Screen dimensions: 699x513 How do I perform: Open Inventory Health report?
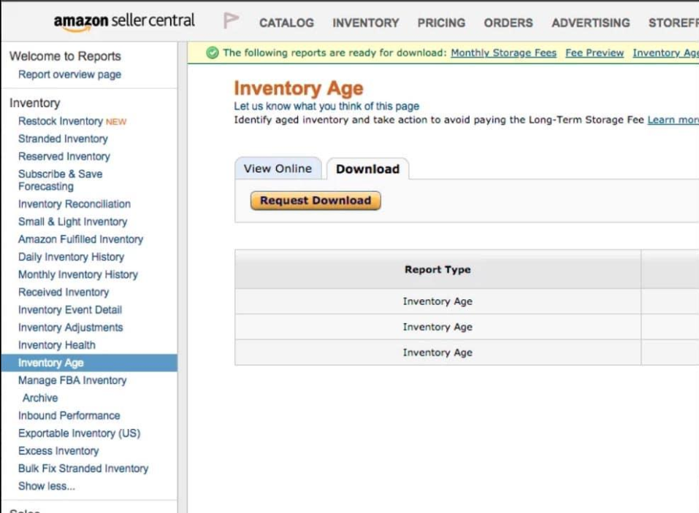(x=57, y=345)
